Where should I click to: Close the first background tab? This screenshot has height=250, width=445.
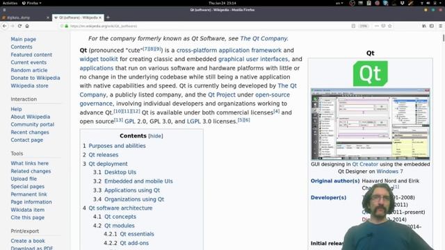pyautogui.click(x=48, y=17)
